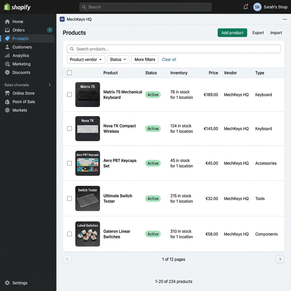Click the Home house icon
Image resolution: width=291 pixels, height=291 pixels.
click(x=7, y=22)
